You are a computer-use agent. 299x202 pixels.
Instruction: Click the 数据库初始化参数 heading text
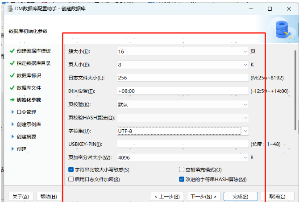pos(28,31)
